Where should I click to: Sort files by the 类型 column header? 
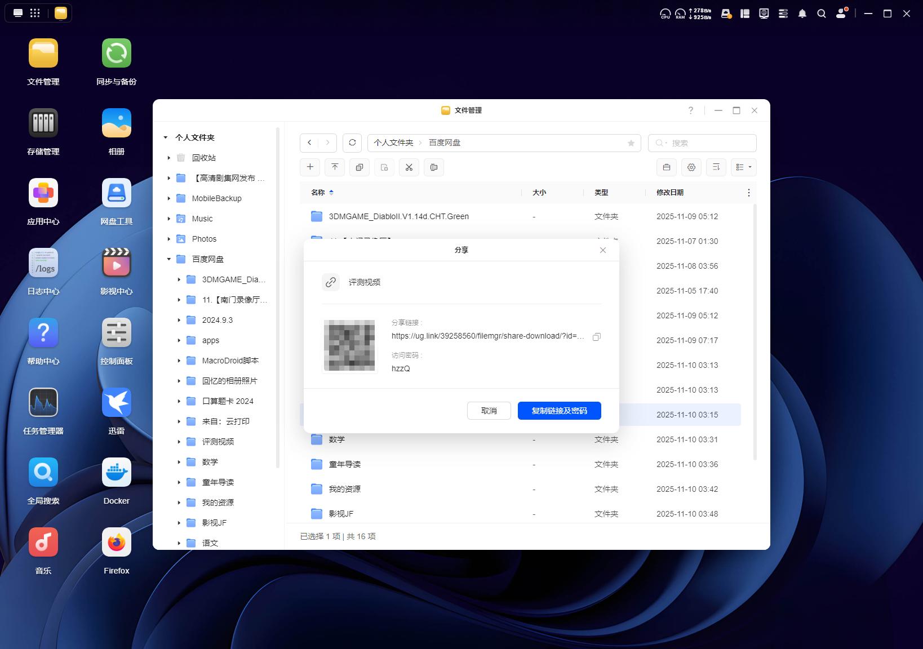pyautogui.click(x=601, y=193)
